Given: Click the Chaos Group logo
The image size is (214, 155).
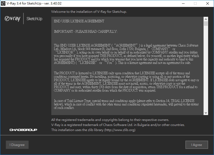Looking at the screenshot, I should pos(23,130).
